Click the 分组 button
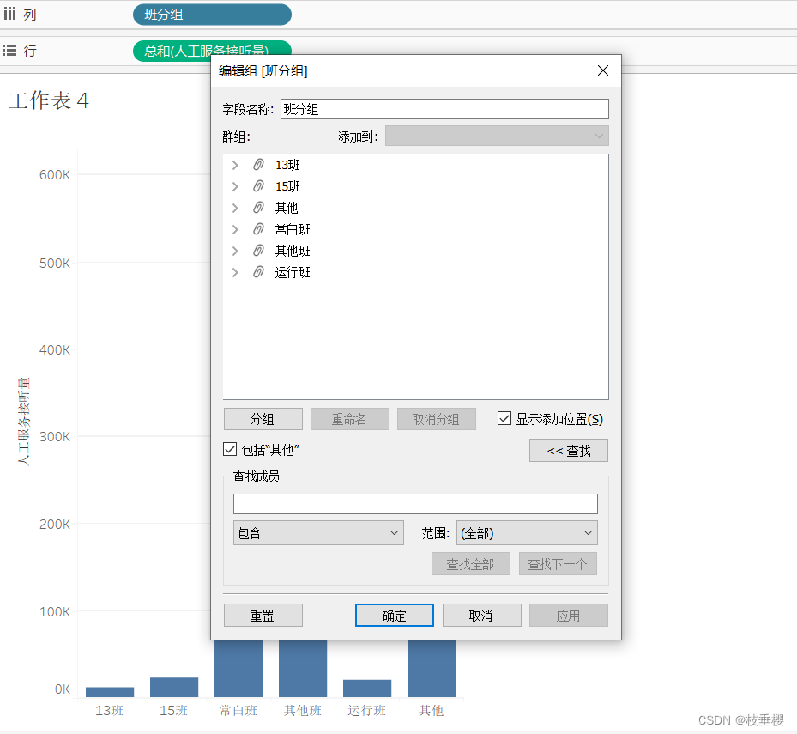Screen dimensions: 797x734 [x=263, y=418]
